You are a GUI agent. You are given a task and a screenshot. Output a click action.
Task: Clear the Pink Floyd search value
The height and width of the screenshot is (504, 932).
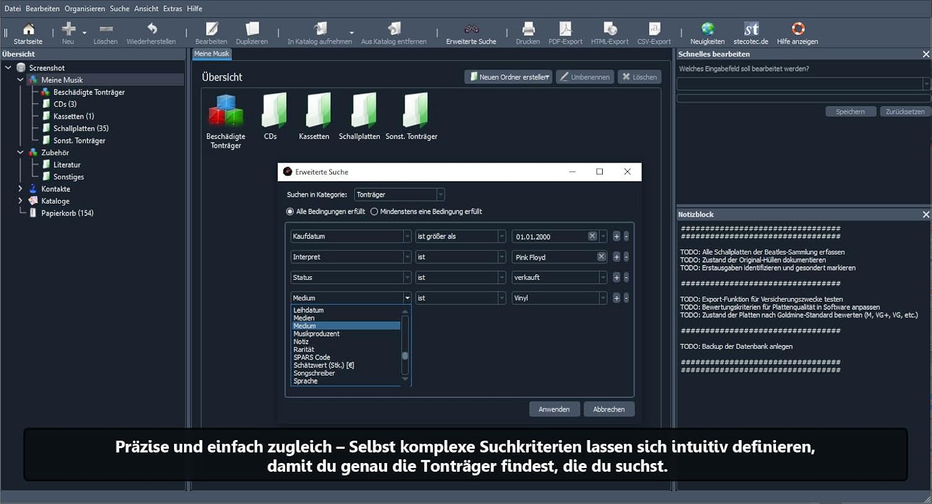[601, 257]
